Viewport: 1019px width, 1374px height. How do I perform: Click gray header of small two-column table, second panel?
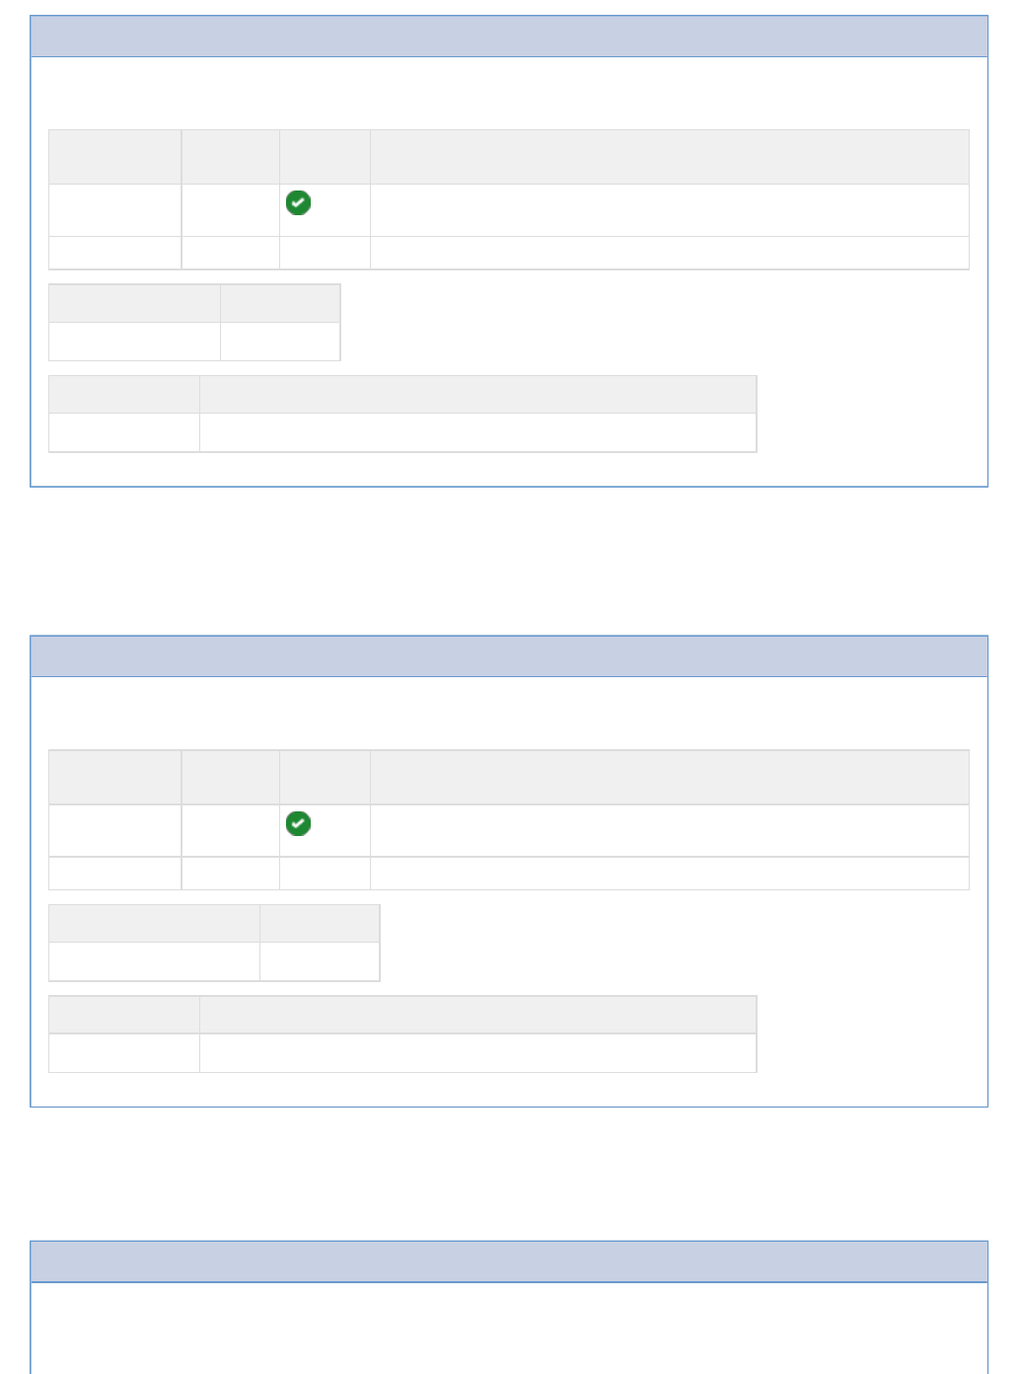[x=214, y=923]
